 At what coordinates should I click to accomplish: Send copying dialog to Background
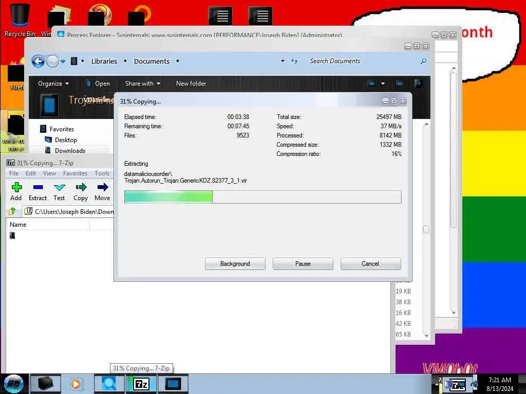click(235, 264)
